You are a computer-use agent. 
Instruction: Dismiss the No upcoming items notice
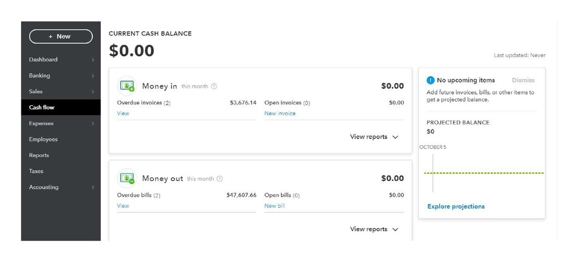click(523, 80)
